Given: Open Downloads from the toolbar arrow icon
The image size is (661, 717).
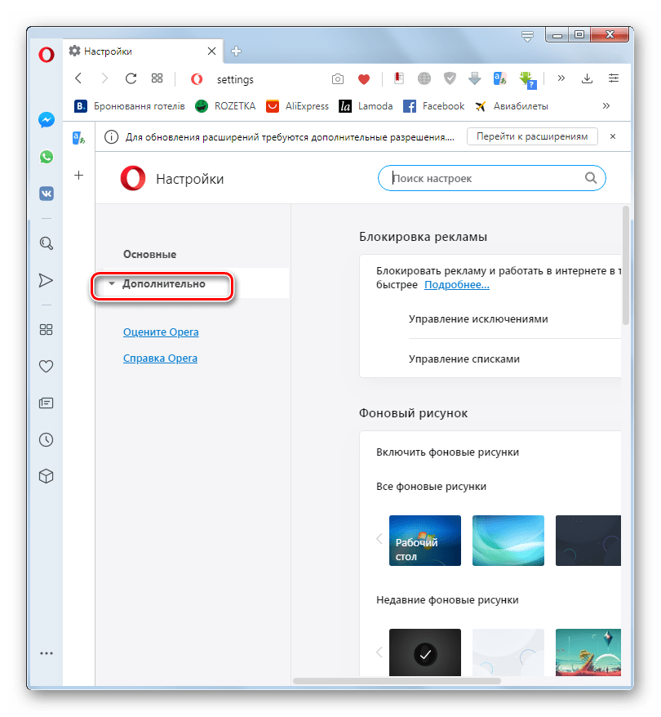Looking at the screenshot, I should coord(587,79).
